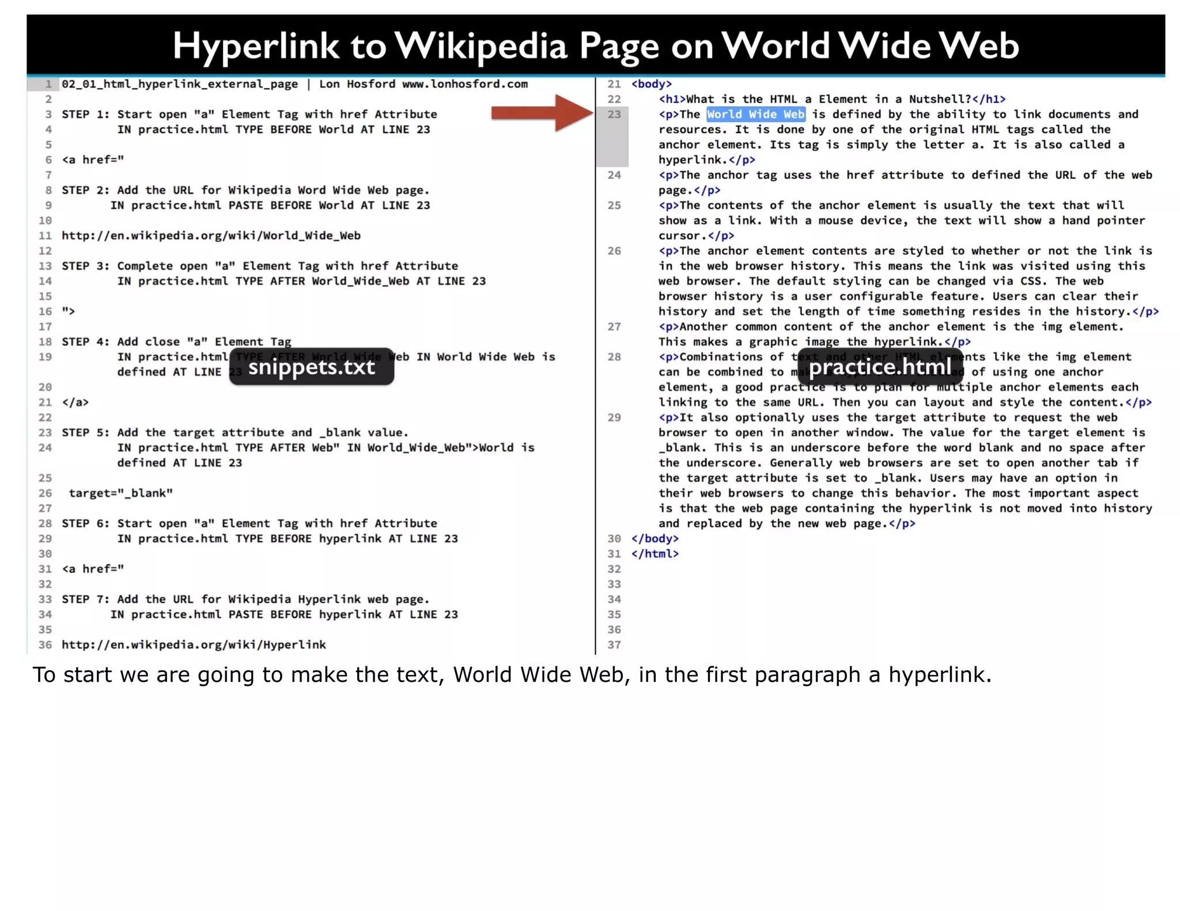Viewport: 1180px width, 911px height.
Task: Click the "STEP 3: Complete open" instruction line
Action: (260, 265)
